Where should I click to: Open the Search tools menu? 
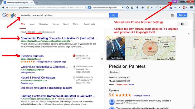[89, 24]
